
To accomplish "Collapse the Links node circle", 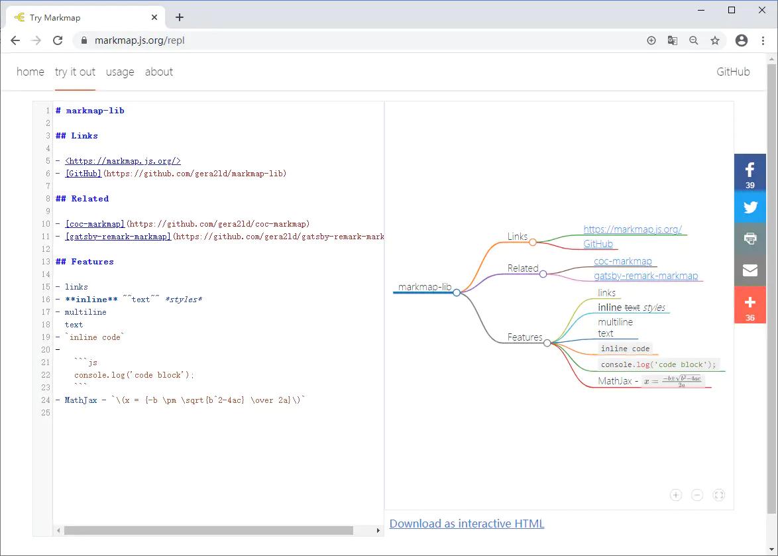I will point(533,242).
